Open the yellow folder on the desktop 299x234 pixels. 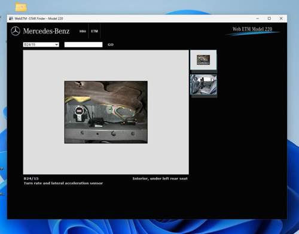click(x=21, y=7)
